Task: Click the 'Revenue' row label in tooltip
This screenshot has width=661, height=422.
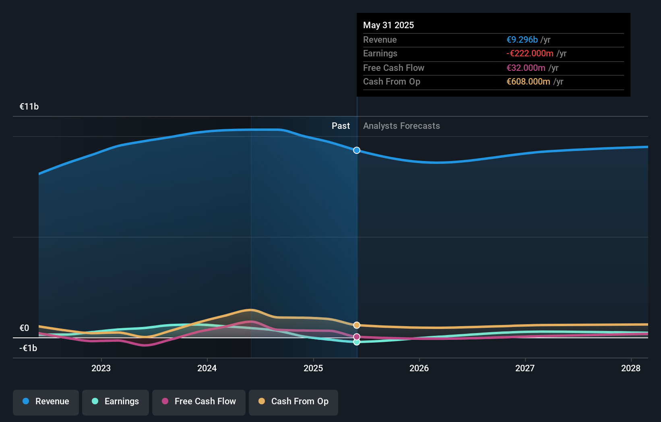Action: [380, 39]
